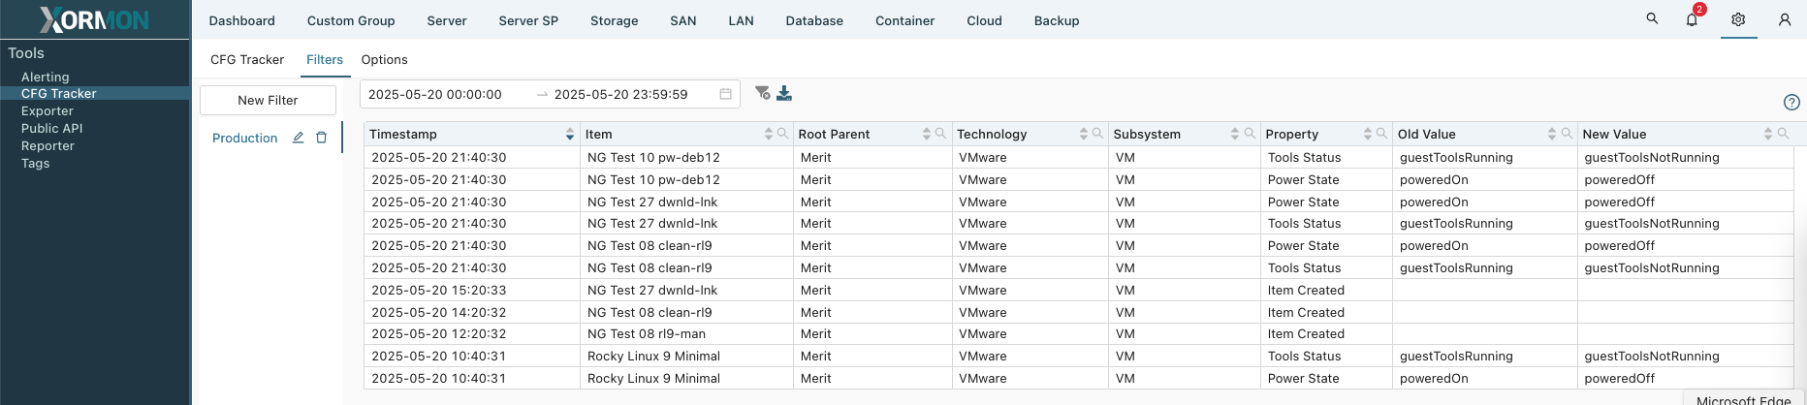
Task: Open the user profile icon
Action: (x=1784, y=19)
